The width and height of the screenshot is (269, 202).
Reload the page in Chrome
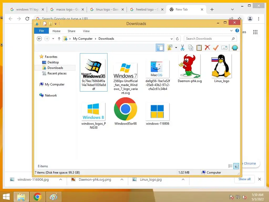(x=27, y=19)
